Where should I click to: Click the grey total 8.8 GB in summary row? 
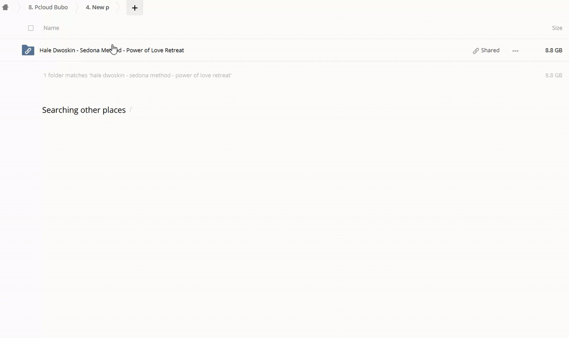coord(554,75)
